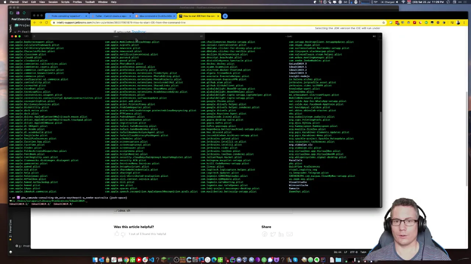The width and height of the screenshot is (471, 264).
Task: Click the thumbs-down not helpful icon
Action: (x=124, y=234)
